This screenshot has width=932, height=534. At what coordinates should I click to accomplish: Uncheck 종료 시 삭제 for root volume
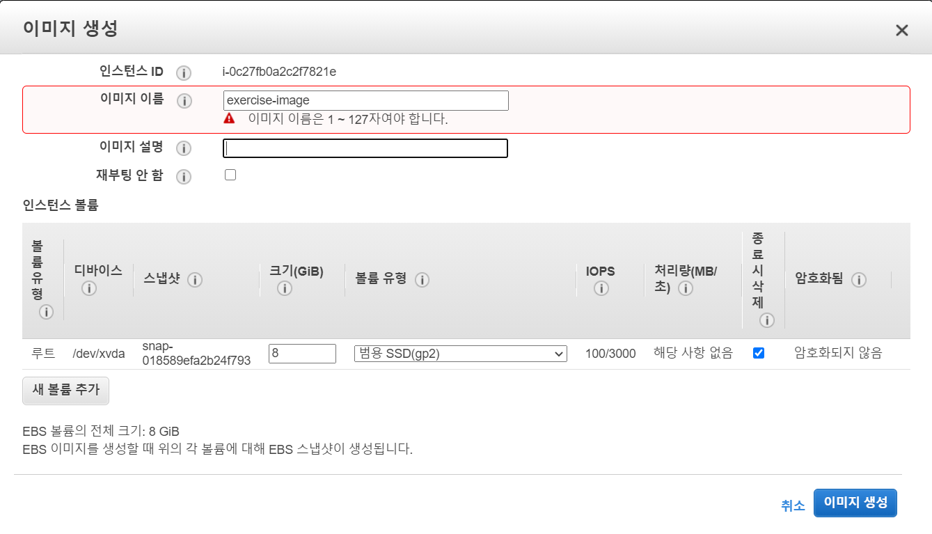tap(759, 353)
